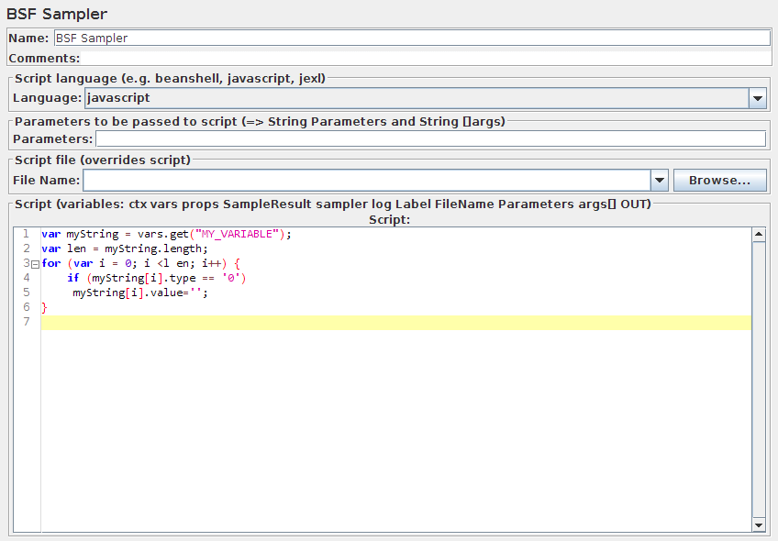Click the vars.get call on line 1
Image resolution: width=778 pixels, height=541 pixels.
[x=160, y=234]
